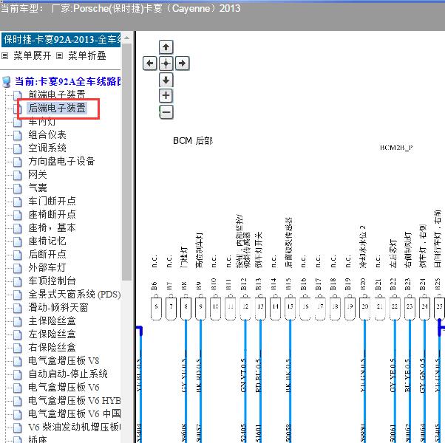
Task: Pan the wiring diagram up with the up arrow
Action: pos(166,47)
